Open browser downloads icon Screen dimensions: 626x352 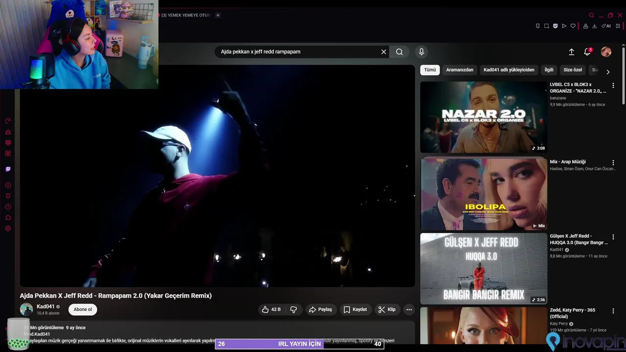594,26
